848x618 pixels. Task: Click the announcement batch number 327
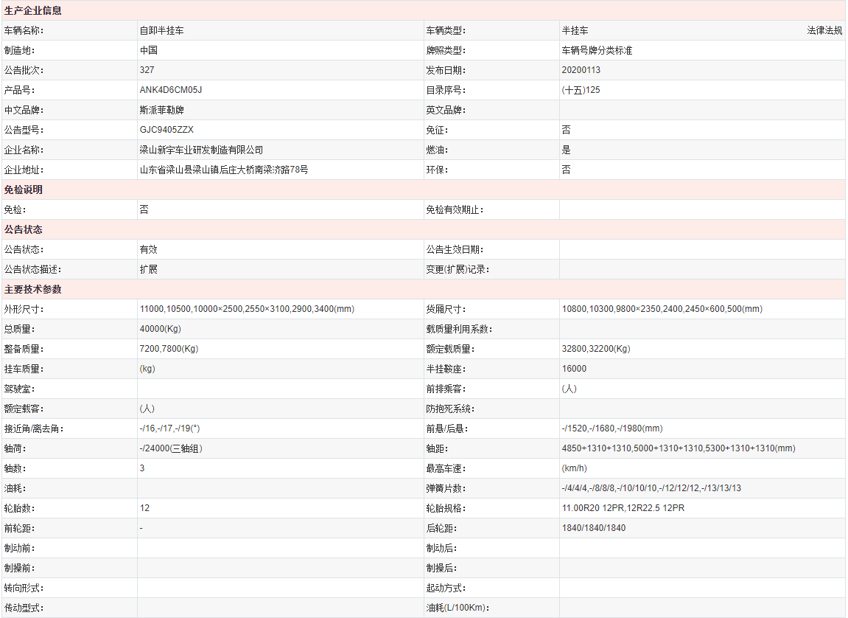[147, 70]
